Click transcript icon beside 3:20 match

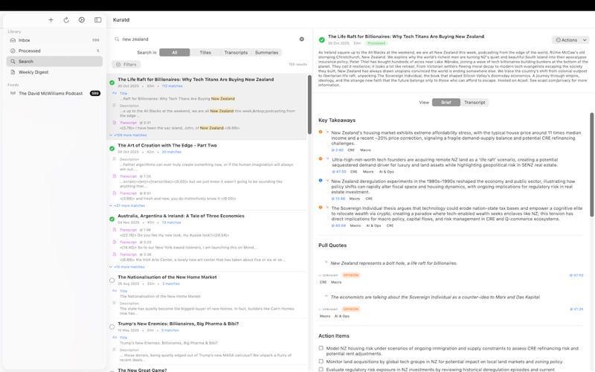pos(115,242)
